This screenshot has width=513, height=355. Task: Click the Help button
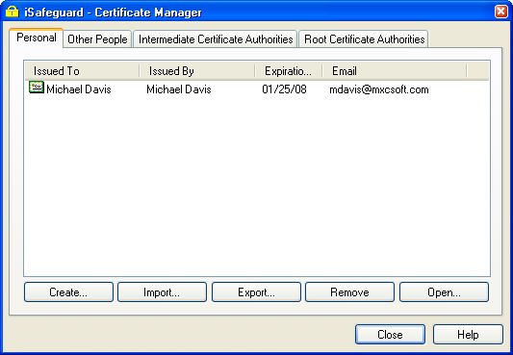[468, 335]
